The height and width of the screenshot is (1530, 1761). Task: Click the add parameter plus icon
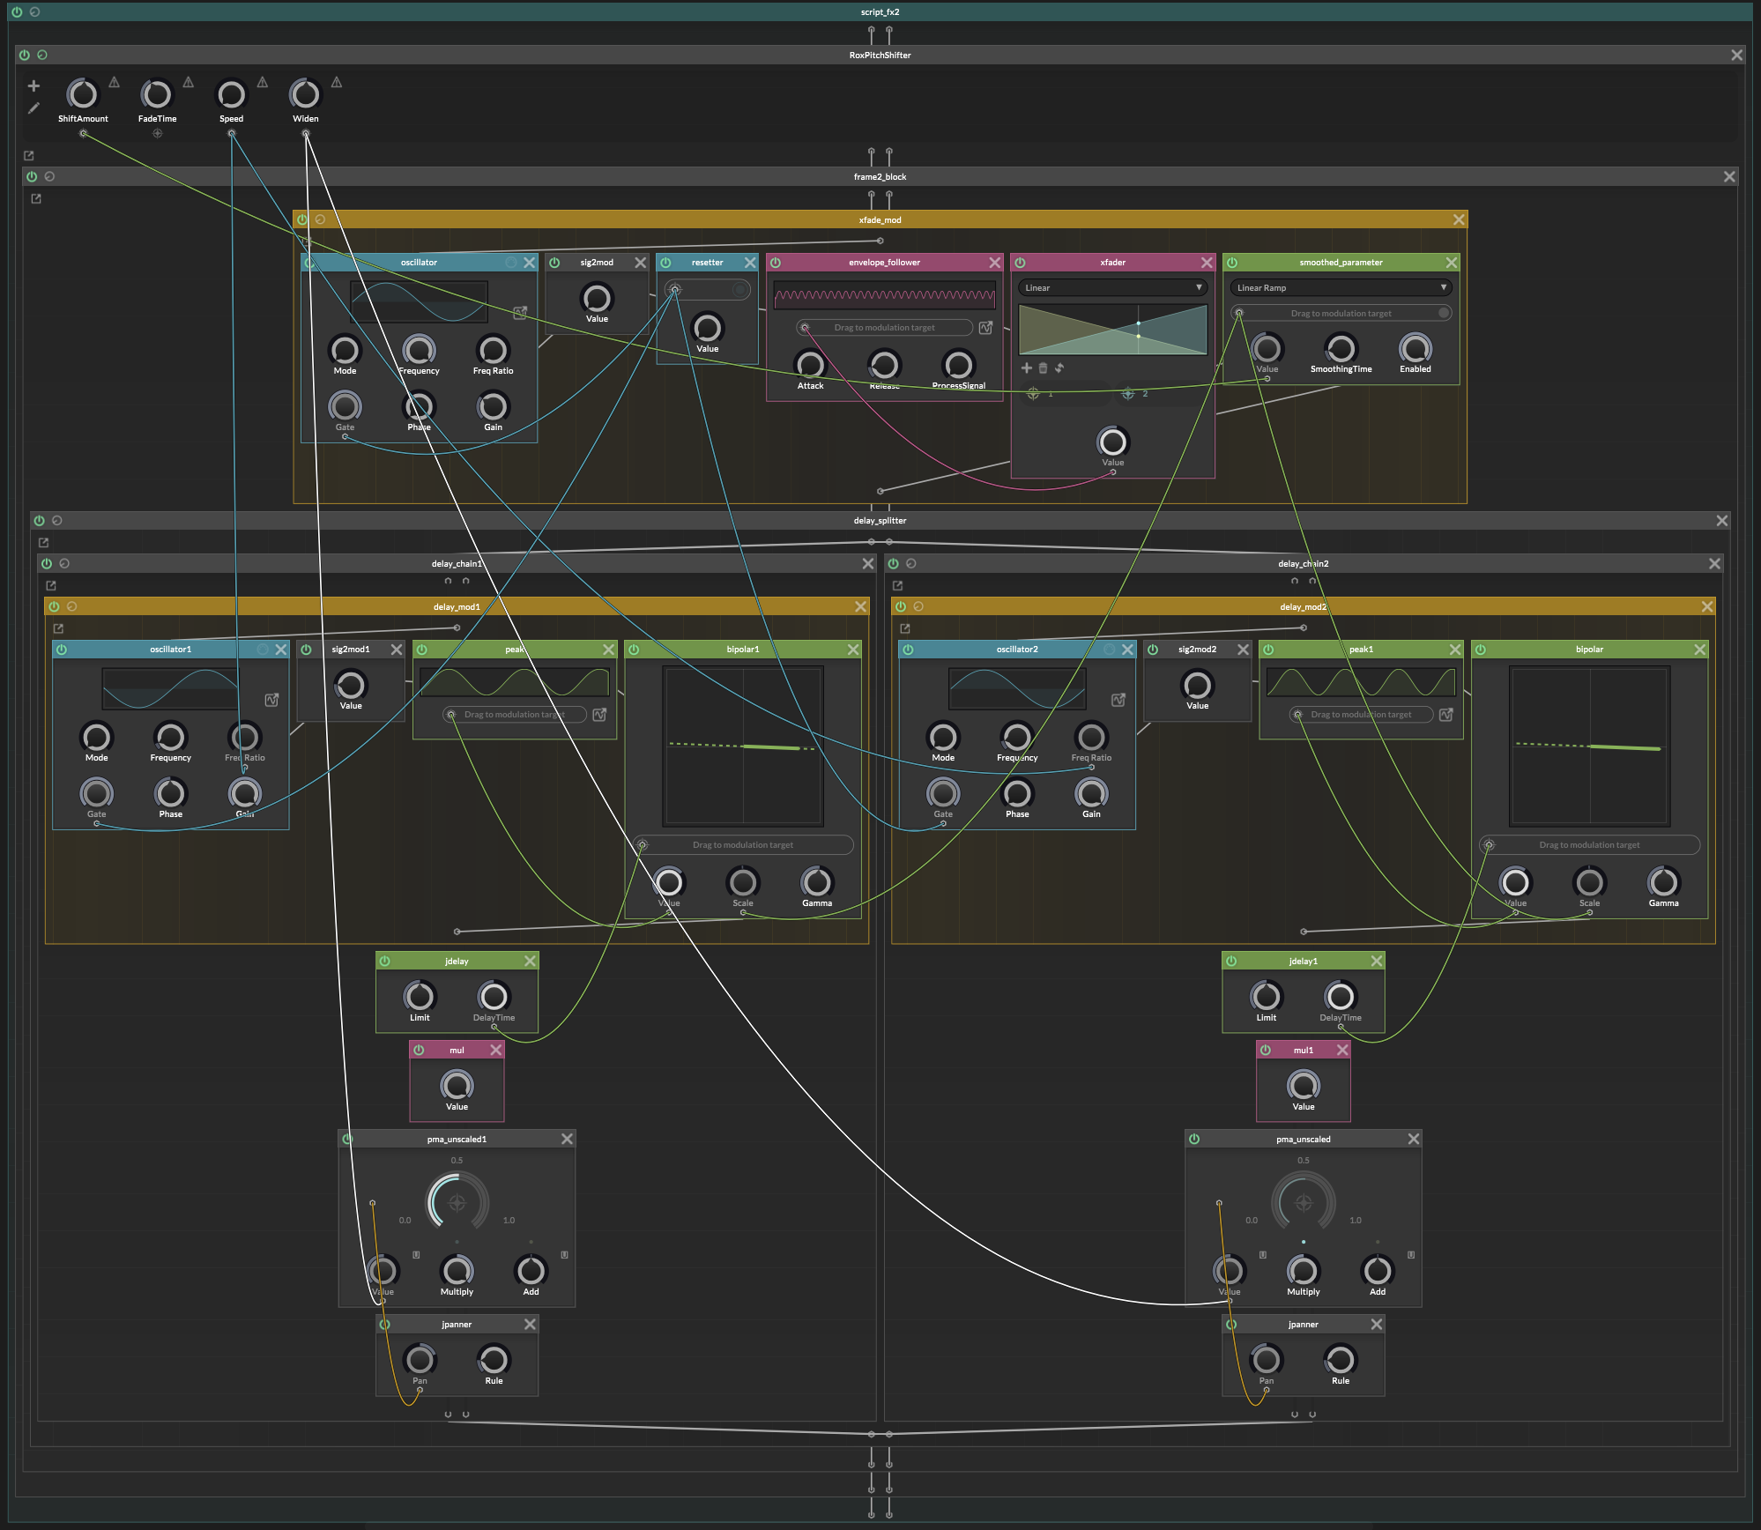click(33, 86)
